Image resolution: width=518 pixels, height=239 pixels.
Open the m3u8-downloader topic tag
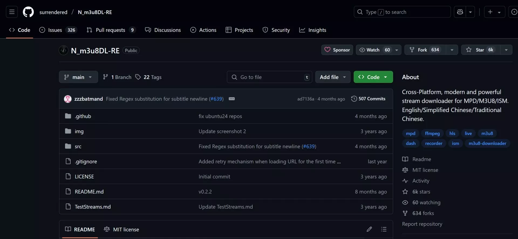click(x=487, y=143)
